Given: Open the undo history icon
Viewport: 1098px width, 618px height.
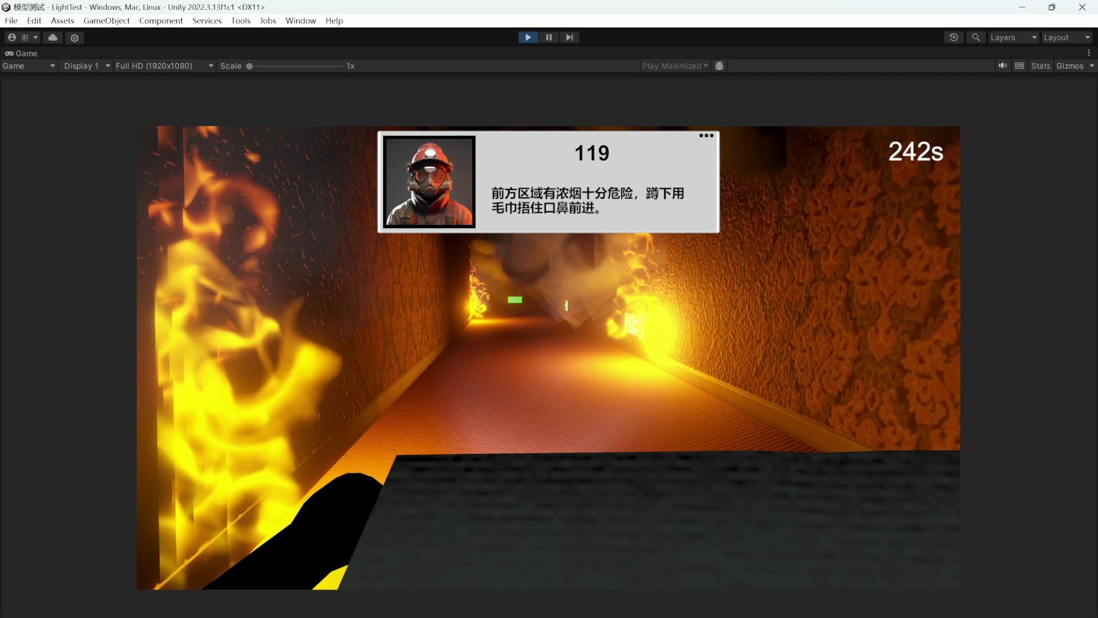Looking at the screenshot, I should pos(953,37).
